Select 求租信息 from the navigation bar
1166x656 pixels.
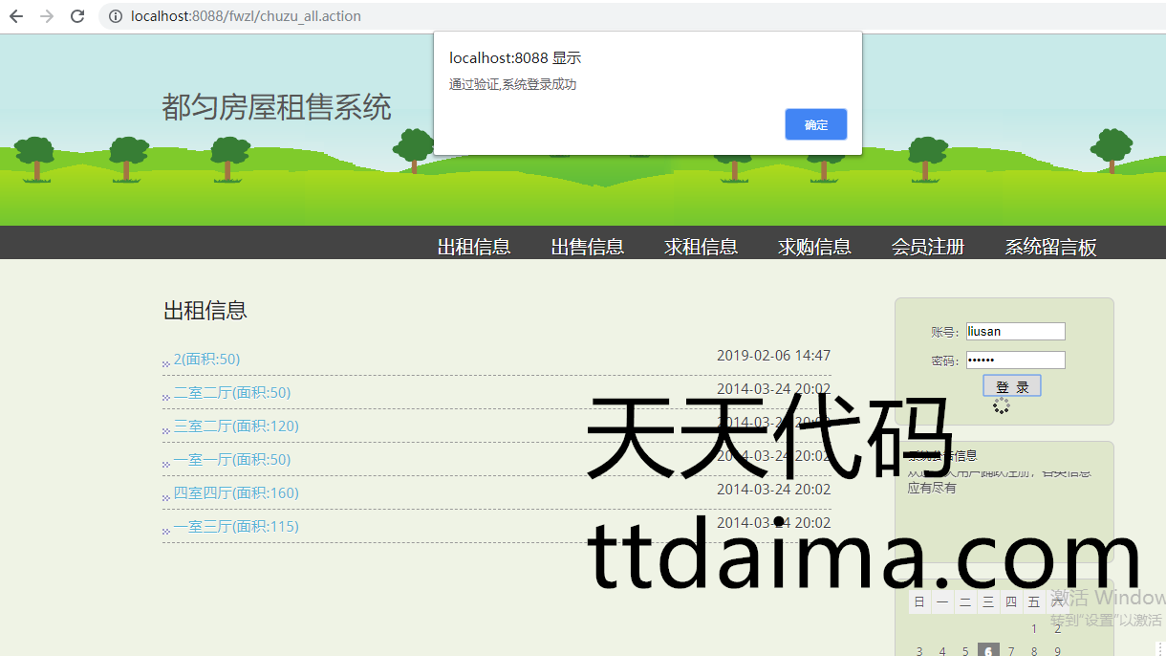tap(701, 247)
